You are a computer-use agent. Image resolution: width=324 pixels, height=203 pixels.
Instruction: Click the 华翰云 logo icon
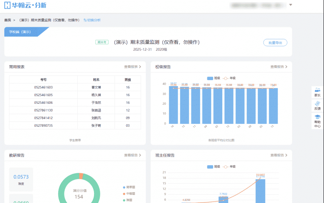[8, 5]
